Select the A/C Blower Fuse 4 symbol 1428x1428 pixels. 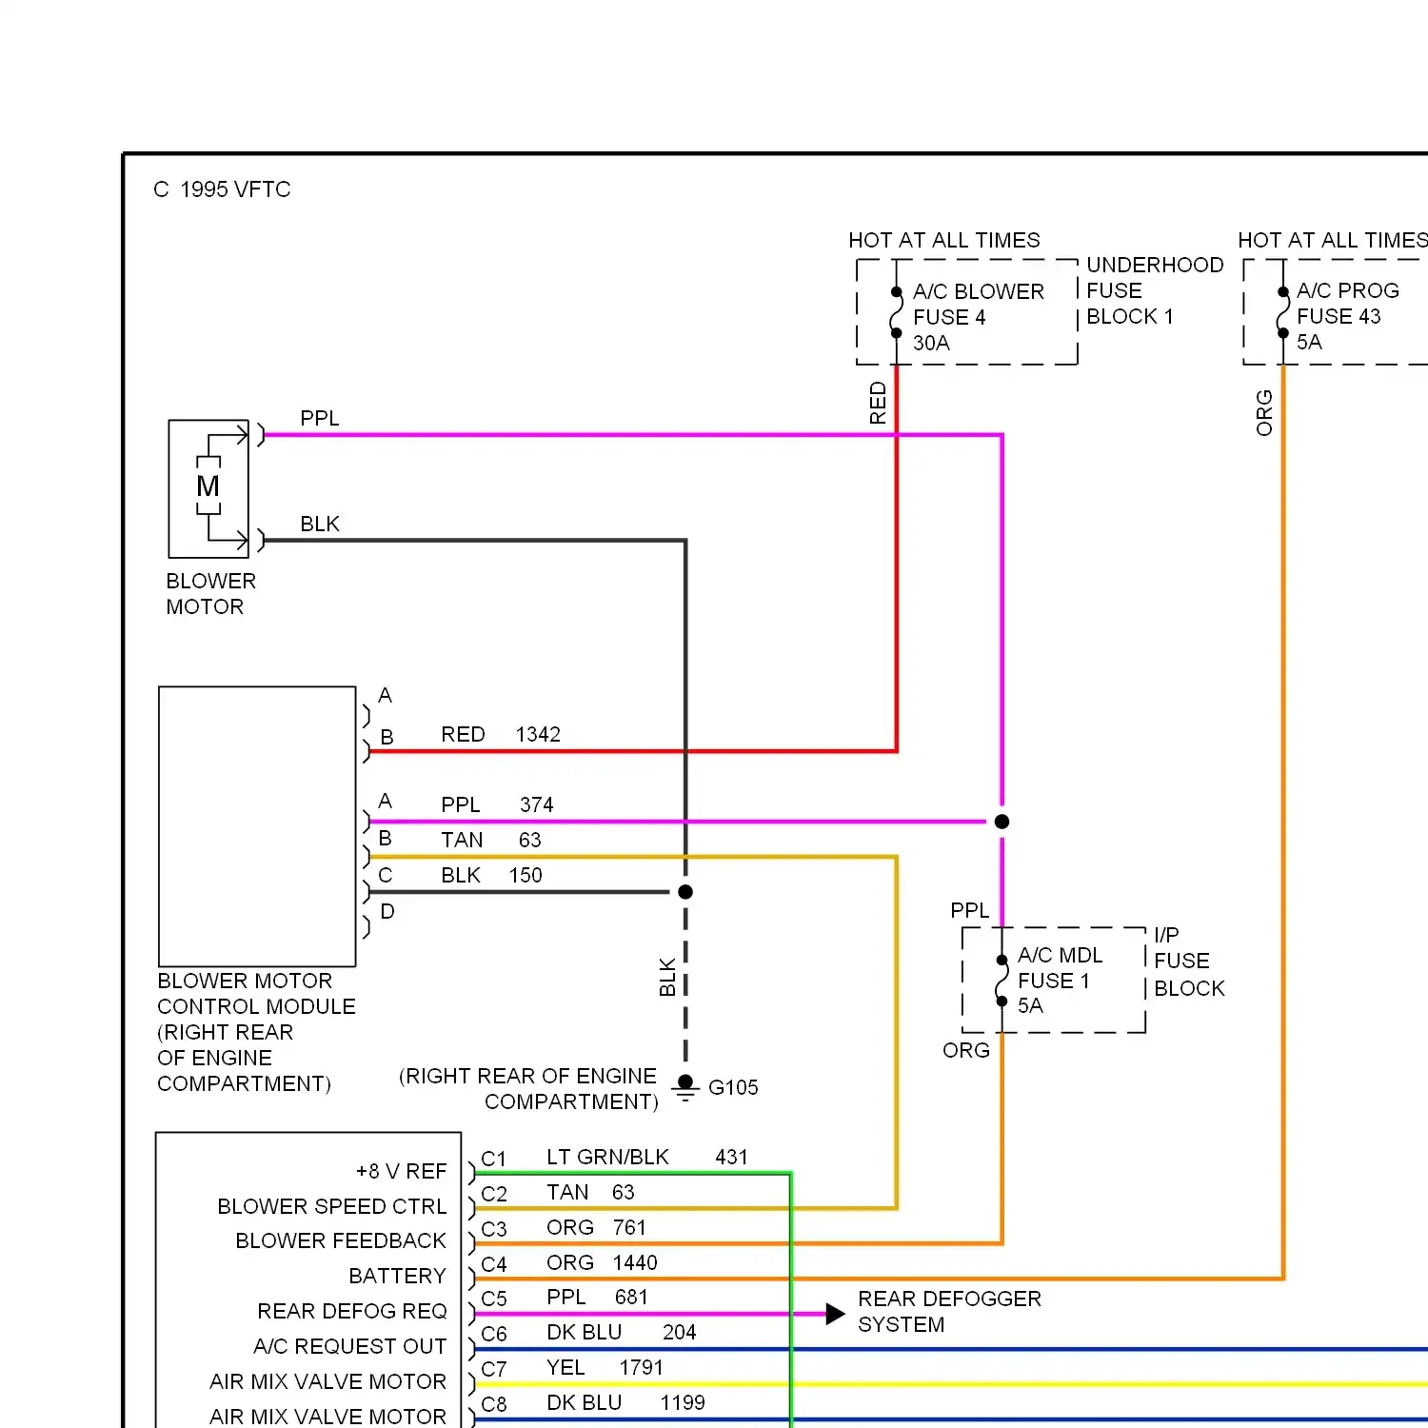point(896,313)
